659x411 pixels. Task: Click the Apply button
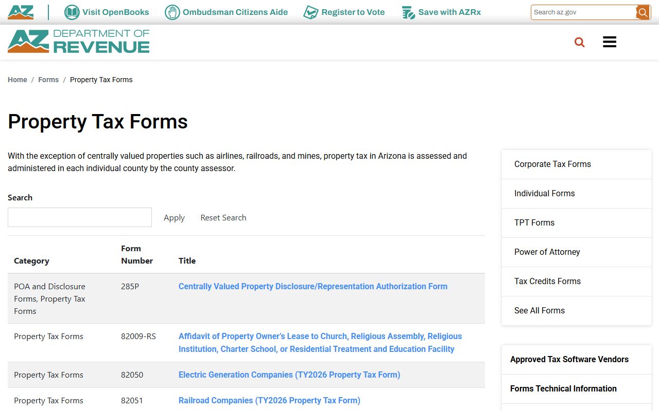(174, 218)
